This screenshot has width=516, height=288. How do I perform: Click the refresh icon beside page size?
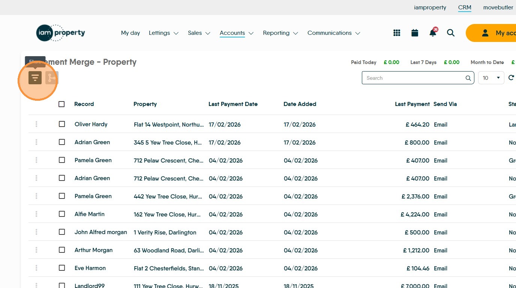[x=511, y=78]
